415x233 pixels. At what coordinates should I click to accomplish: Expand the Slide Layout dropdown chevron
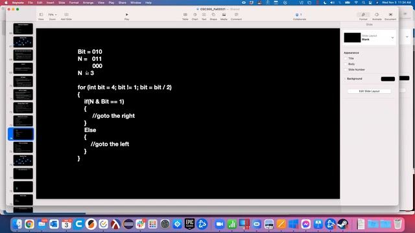[x=392, y=38]
